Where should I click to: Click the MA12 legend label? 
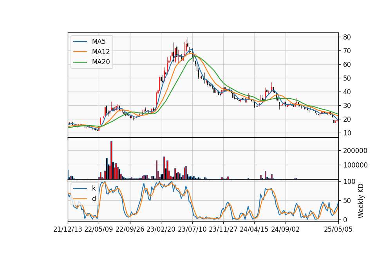(101, 52)
